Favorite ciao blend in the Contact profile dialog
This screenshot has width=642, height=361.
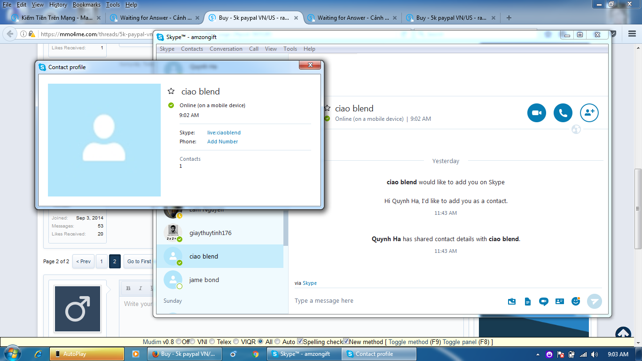point(171,91)
